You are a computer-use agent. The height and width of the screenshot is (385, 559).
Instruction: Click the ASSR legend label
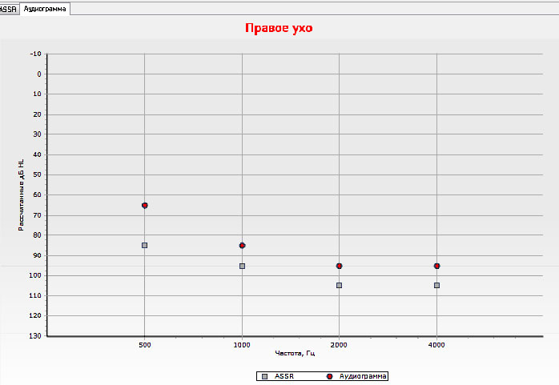284,375
